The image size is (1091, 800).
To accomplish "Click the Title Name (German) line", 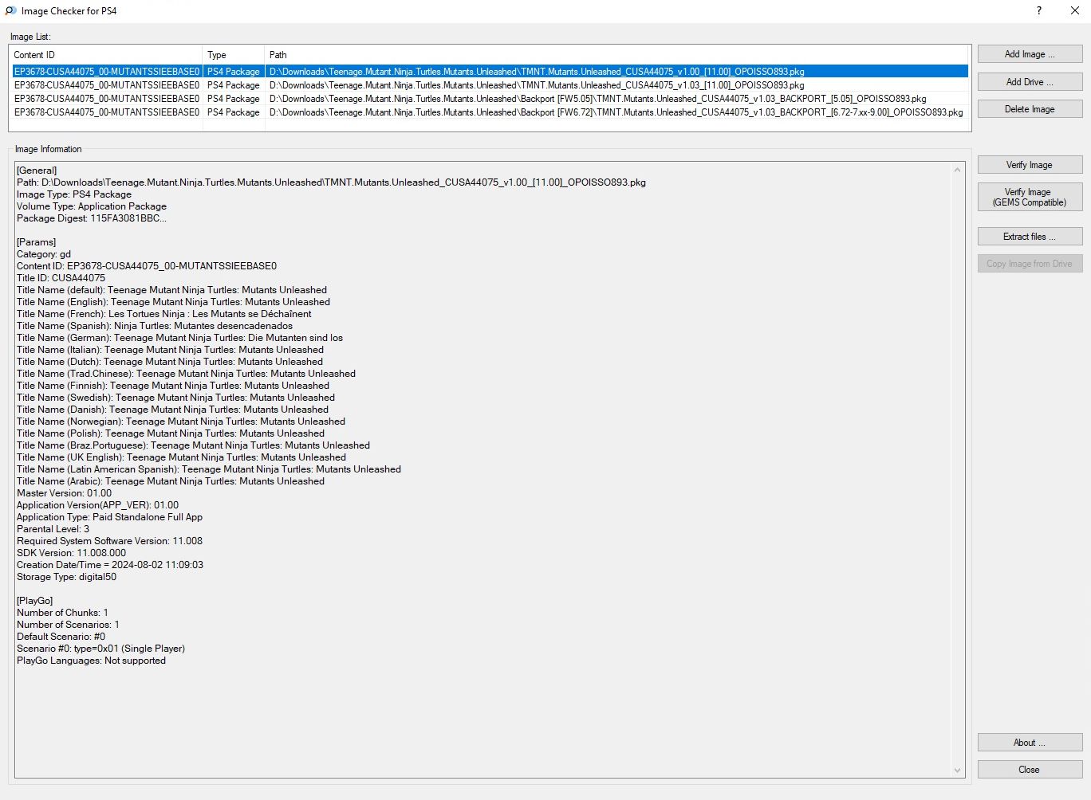I will point(179,338).
